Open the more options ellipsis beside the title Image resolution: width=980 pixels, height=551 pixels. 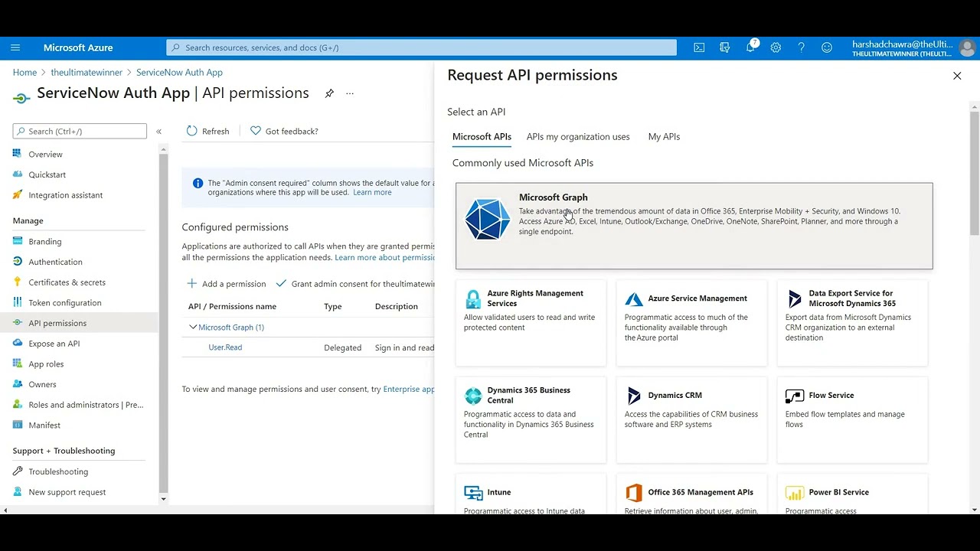pos(350,93)
